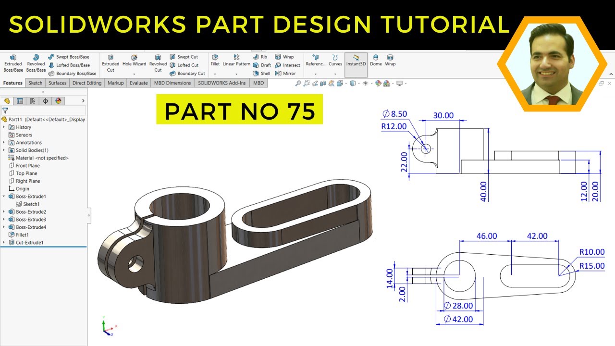Switch to the Direct Editing tab

(x=87, y=83)
